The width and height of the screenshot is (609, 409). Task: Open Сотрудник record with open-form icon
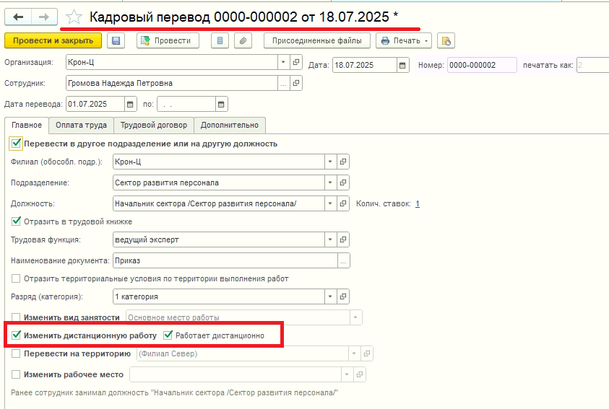pos(296,83)
